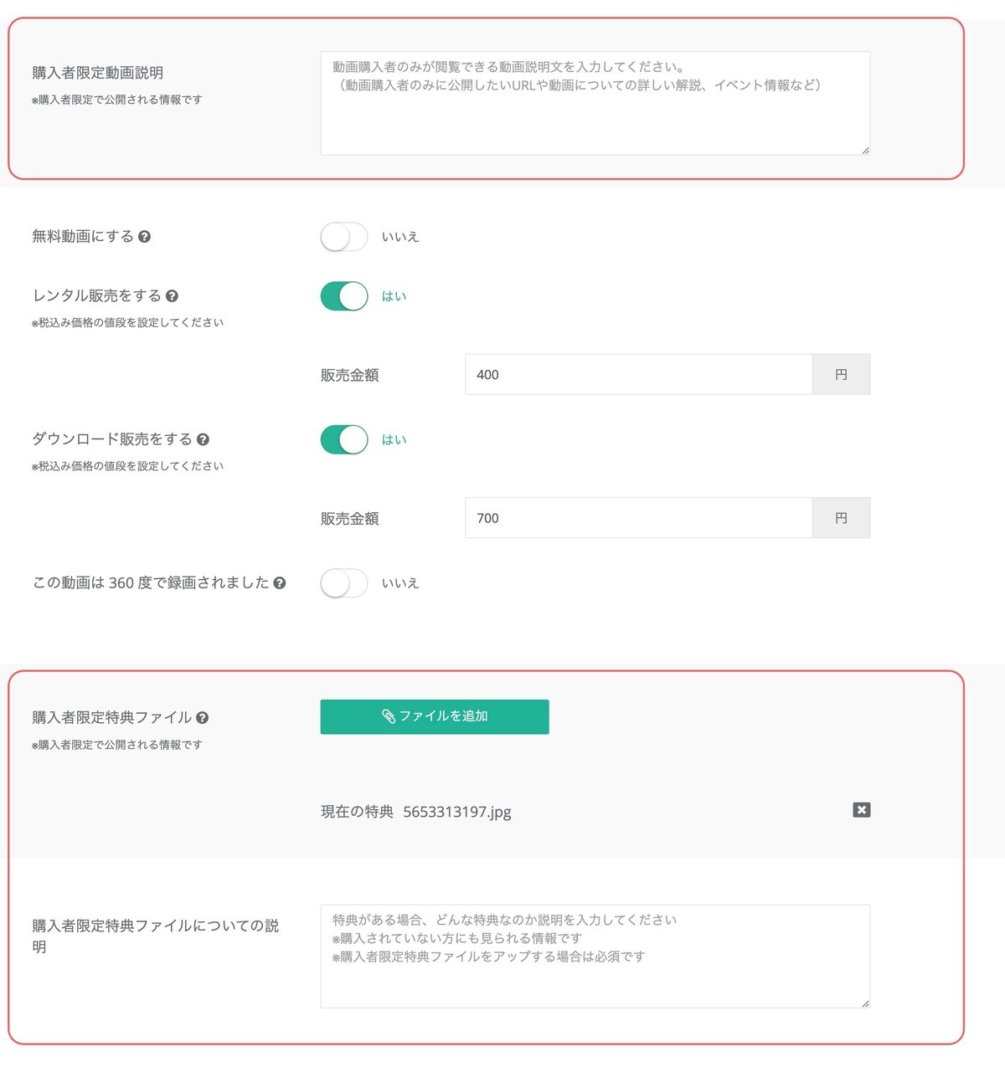The image size is (1005, 1072).
Task: Click the help icon for the 360度 recording question
Action: coord(281,582)
